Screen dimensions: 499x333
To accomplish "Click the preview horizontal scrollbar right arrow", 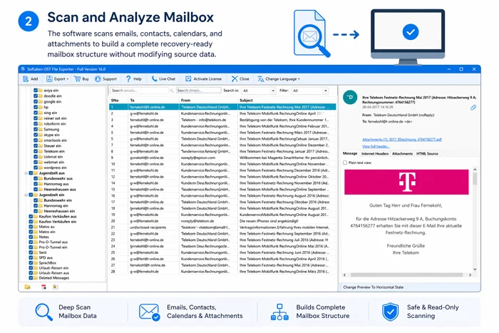I will point(470,275).
